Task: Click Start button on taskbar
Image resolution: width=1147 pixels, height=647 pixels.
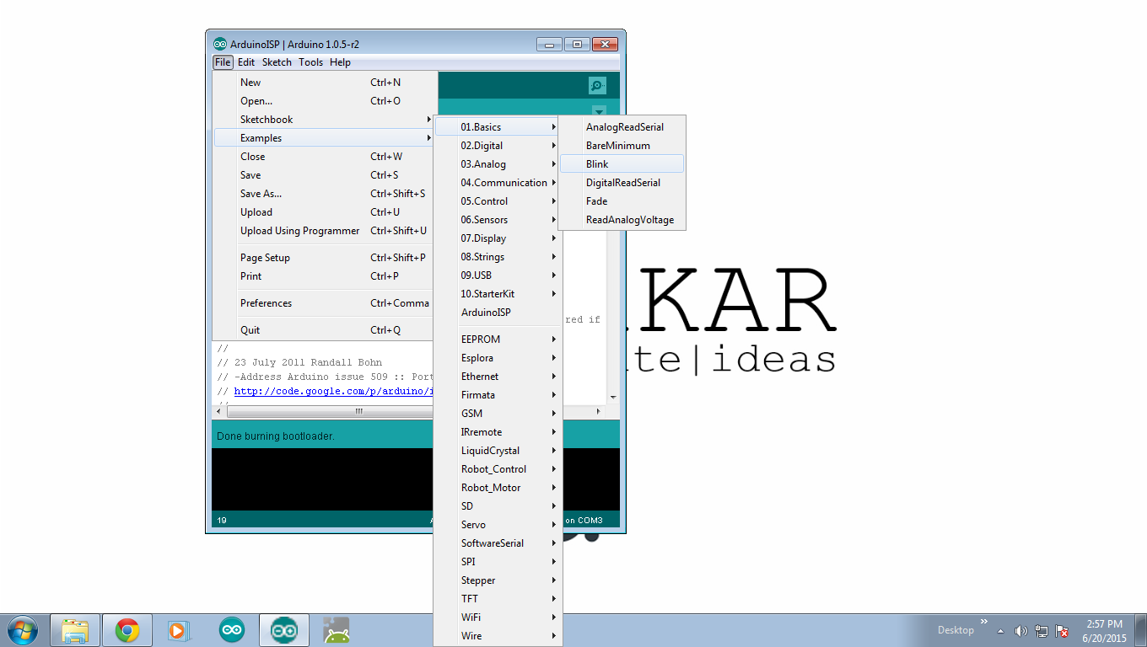Action: [x=21, y=630]
